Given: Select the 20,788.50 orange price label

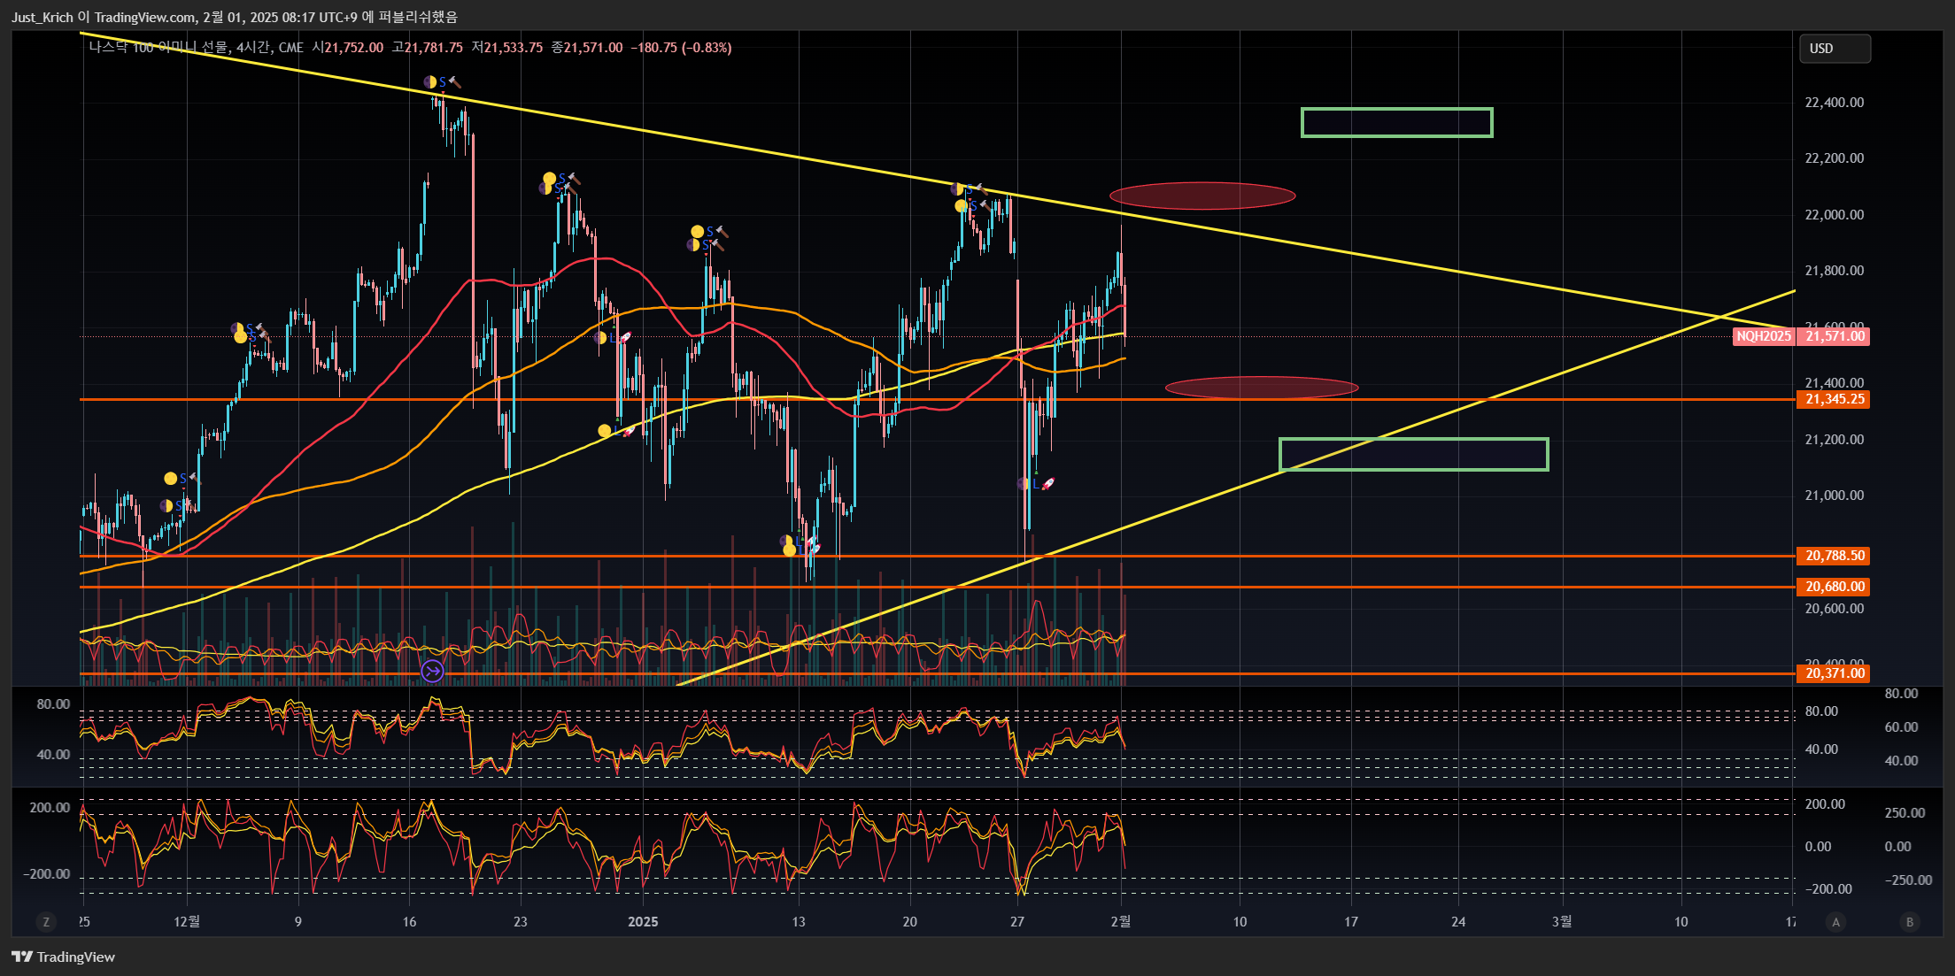Looking at the screenshot, I should pos(1834,556).
